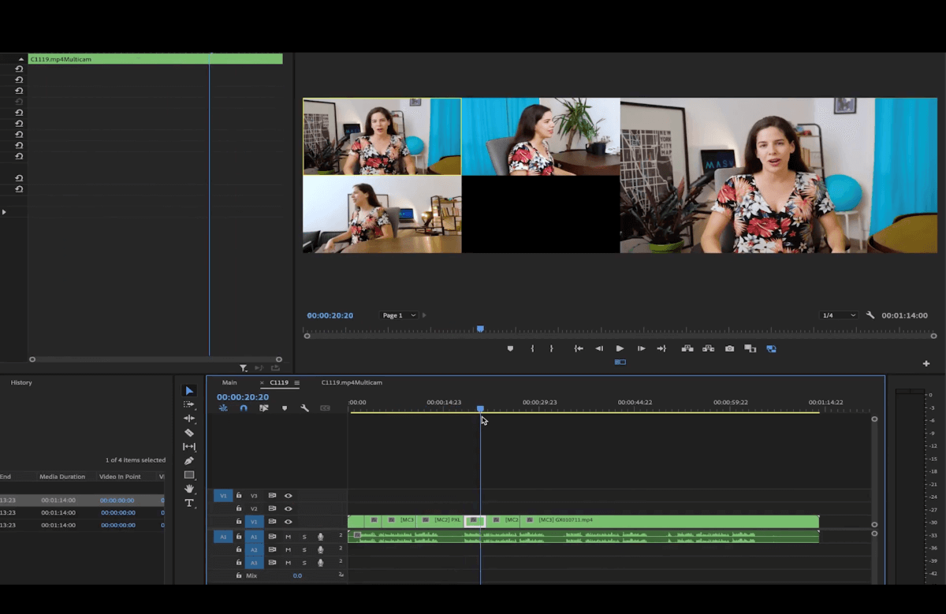The width and height of the screenshot is (946, 614).
Task: Enable voice-over record on A1
Action: tap(321, 537)
